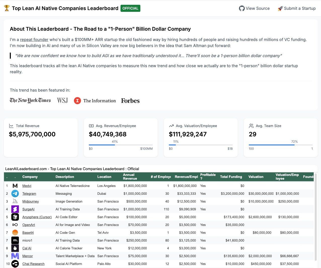Click the Cal AI apple logo
This screenshot has height=268, width=321.
pos(15,248)
